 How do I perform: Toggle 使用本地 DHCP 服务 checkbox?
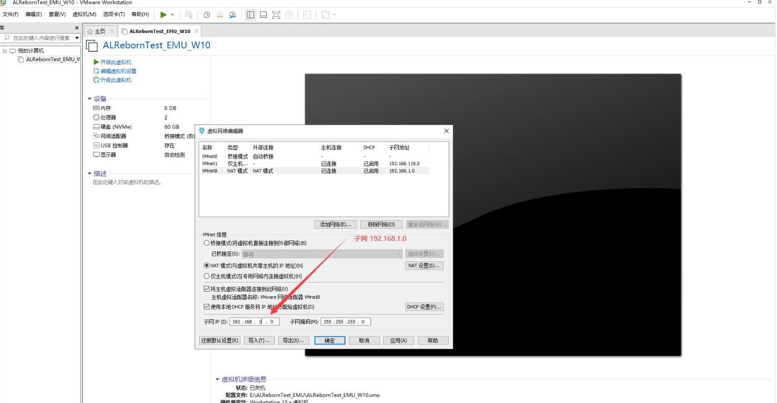coord(207,306)
